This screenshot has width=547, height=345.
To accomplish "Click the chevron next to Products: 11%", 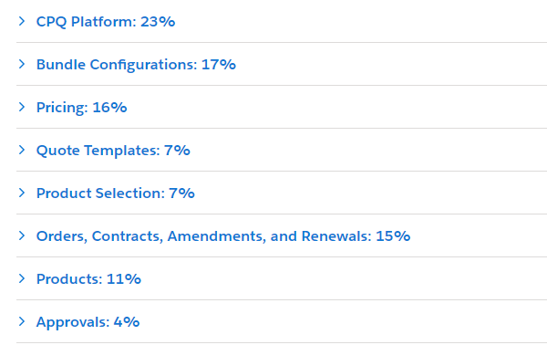I will point(22,278).
